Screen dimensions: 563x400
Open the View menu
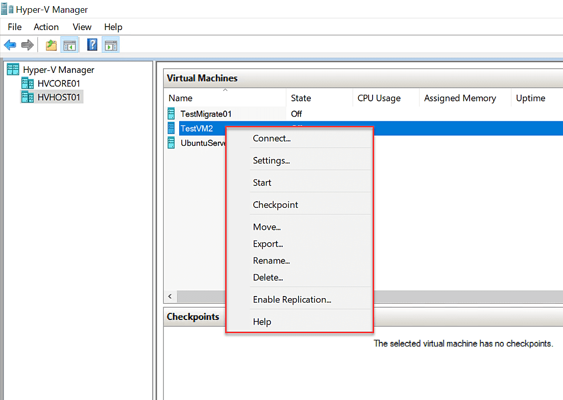[x=82, y=27]
